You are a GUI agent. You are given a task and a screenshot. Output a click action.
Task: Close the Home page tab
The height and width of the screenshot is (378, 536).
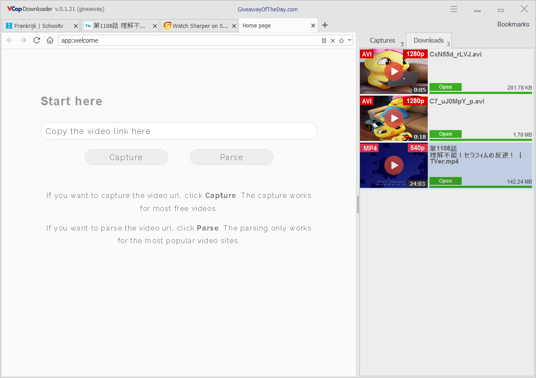(313, 26)
